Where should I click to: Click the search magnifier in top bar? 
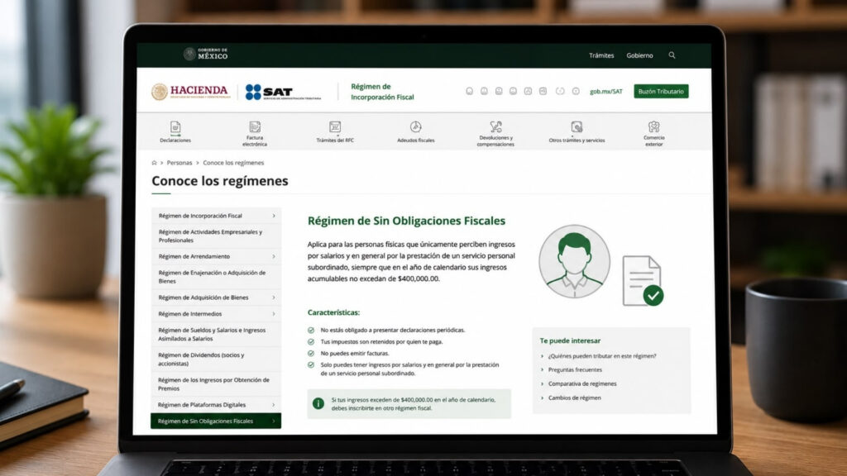point(672,55)
